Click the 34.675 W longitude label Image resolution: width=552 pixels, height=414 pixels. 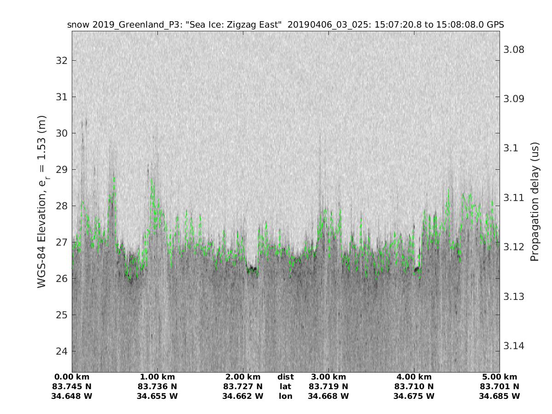point(414,396)
